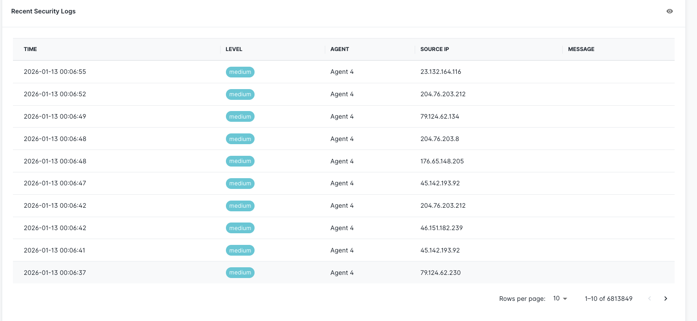Click the AGENT column header
This screenshot has height=321, width=697.
pos(340,49)
